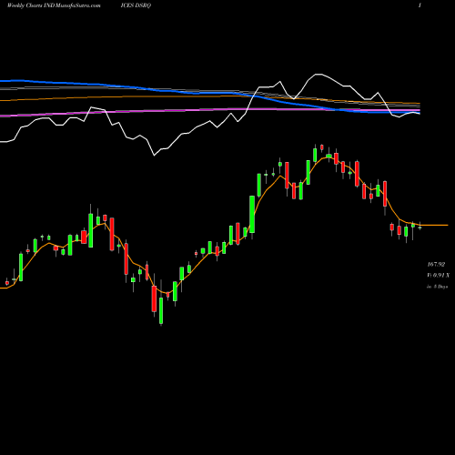This screenshot has width=455, height=455.
Task: Click the 'ICES DSRQ' symbol label
Action: click(x=136, y=5)
